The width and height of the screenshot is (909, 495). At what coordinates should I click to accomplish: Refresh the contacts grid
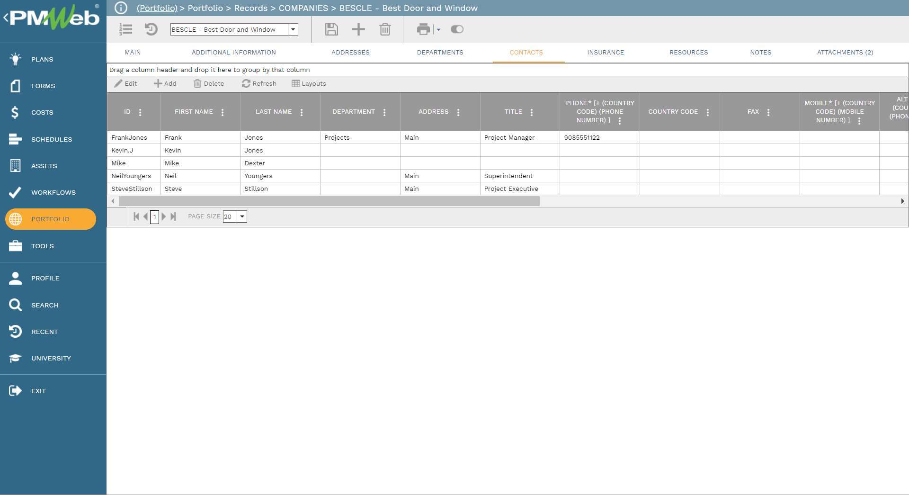click(259, 83)
